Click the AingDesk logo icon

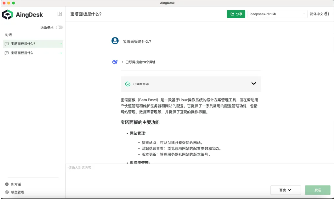click(8, 14)
